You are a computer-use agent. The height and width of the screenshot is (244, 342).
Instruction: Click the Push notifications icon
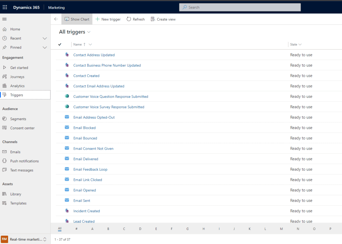(5, 161)
